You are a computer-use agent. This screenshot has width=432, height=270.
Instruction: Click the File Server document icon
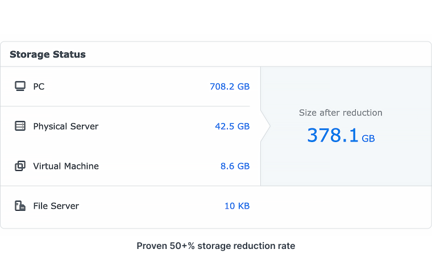(20, 206)
